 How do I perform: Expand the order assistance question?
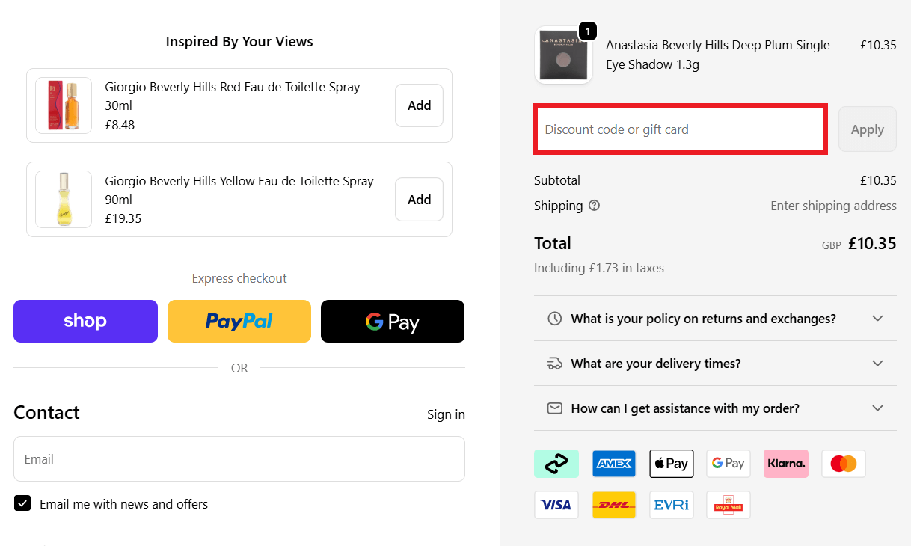[715, 408]
